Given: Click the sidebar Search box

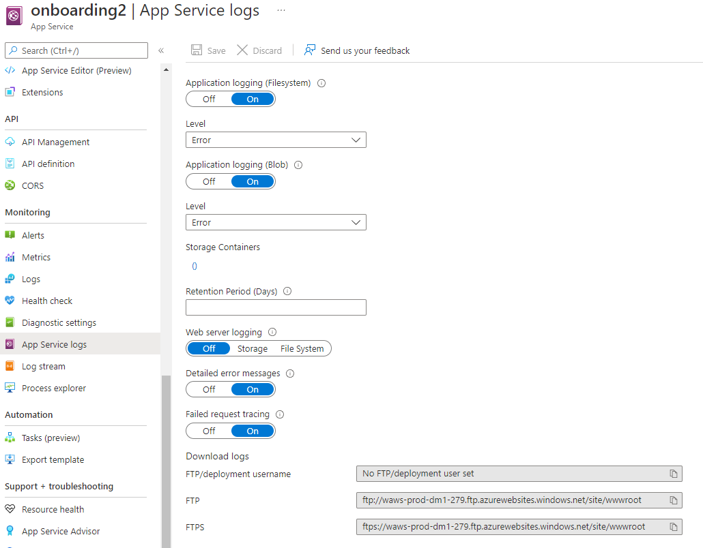Looking at the screenshot, I should (x=76, y=50).
